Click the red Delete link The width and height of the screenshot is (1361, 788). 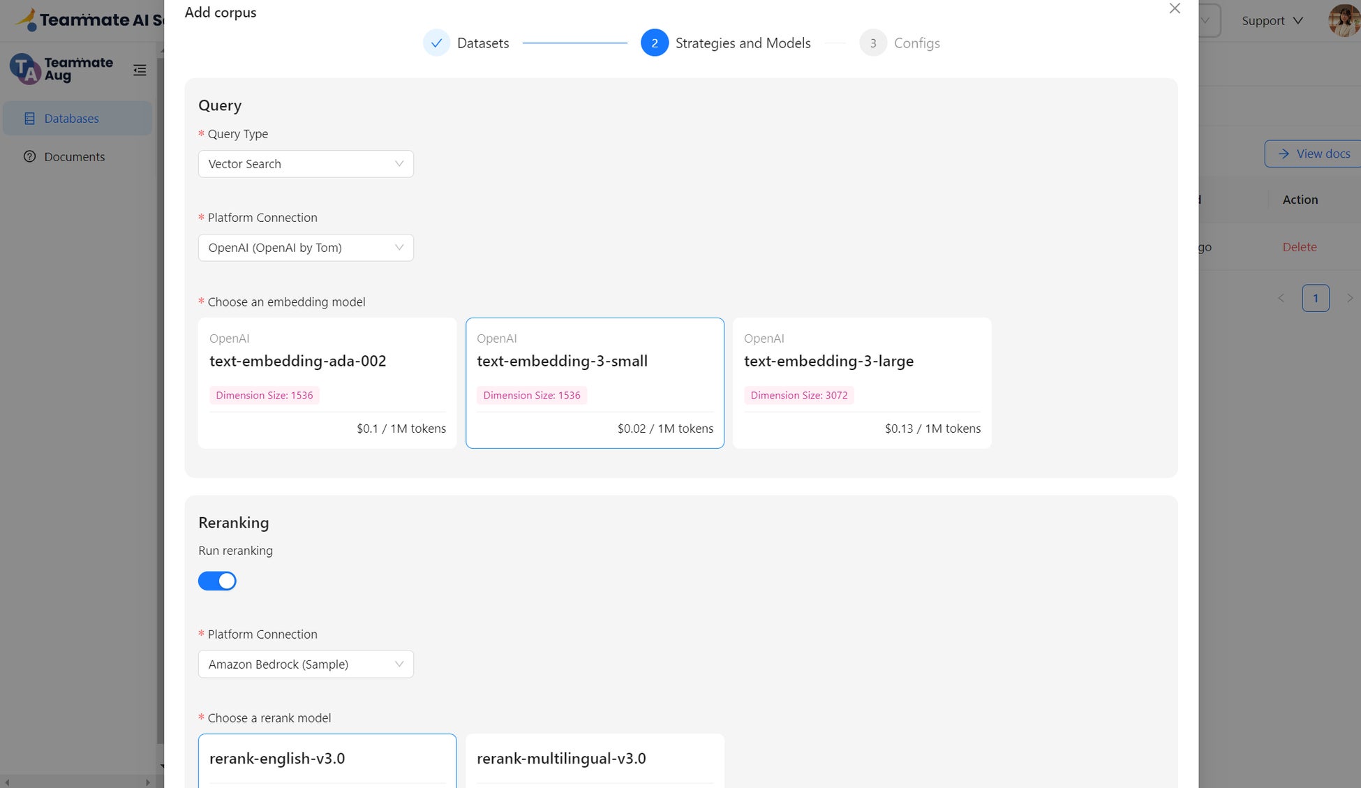1299,247
